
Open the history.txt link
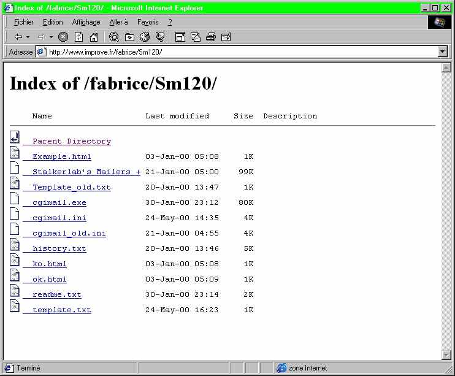click(x=59, y=249)
